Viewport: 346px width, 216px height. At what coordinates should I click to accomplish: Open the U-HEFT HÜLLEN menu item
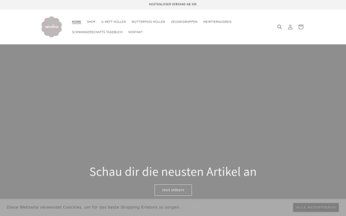click(x=114, y=22)
